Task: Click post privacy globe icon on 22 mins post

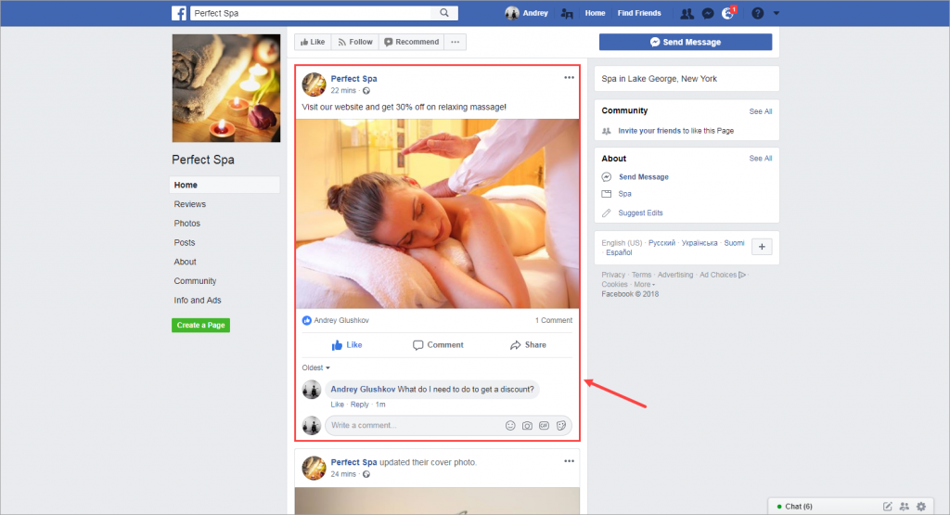Action: 366,90
